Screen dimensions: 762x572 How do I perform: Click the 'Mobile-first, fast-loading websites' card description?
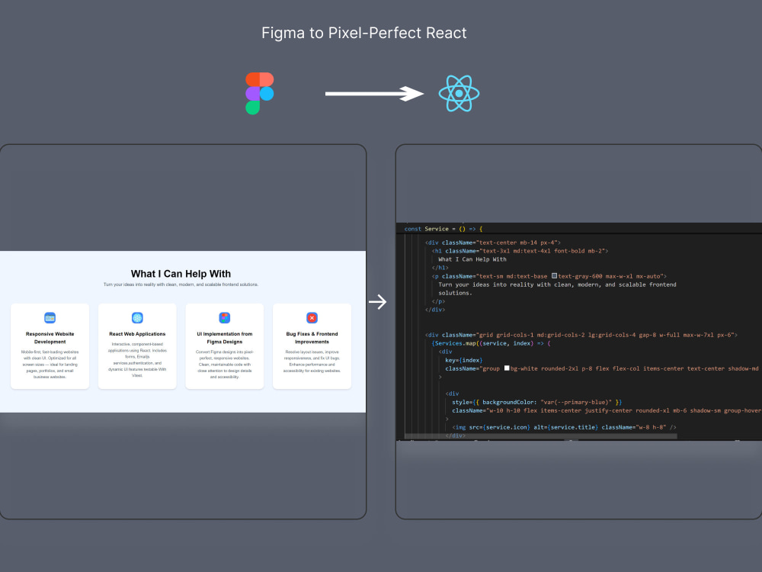click(50, 365)
